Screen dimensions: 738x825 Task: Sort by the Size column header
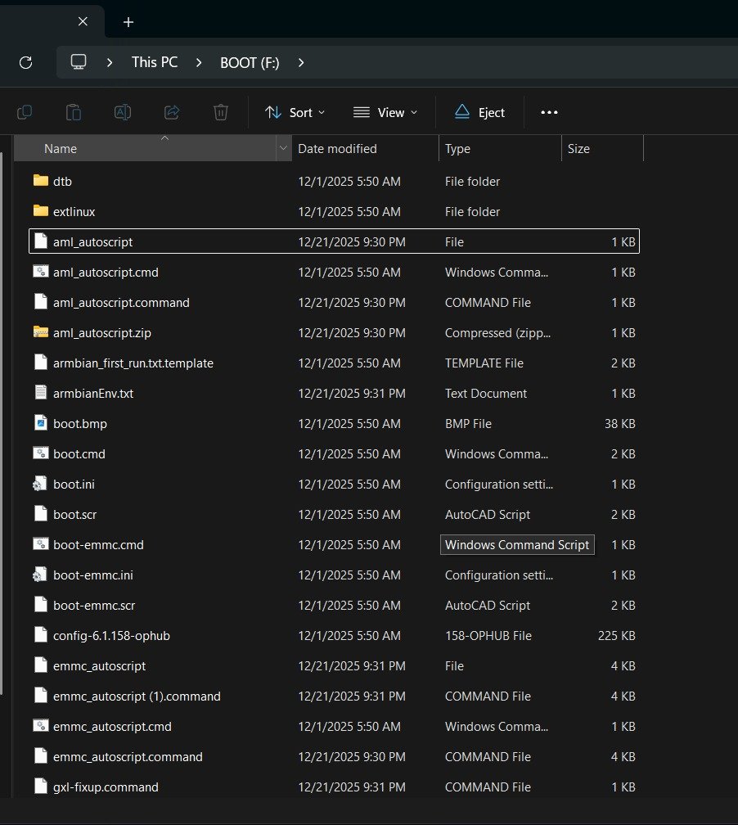(578, 148)
